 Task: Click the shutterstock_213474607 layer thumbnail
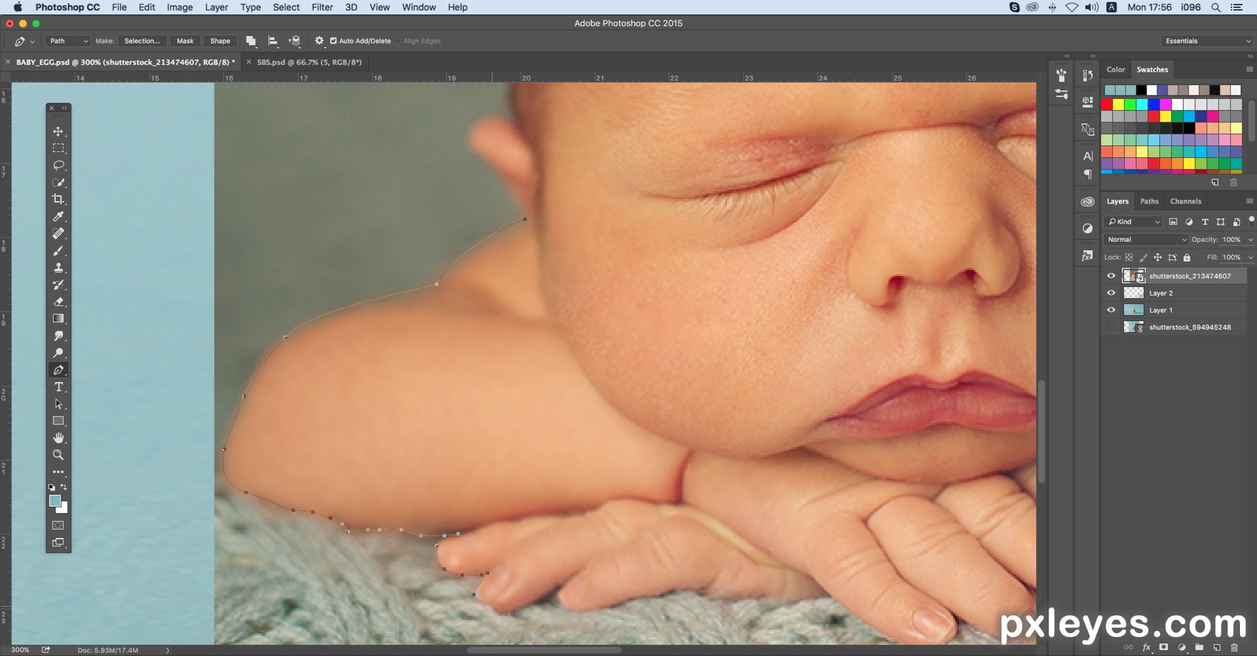pos(1133,276)
